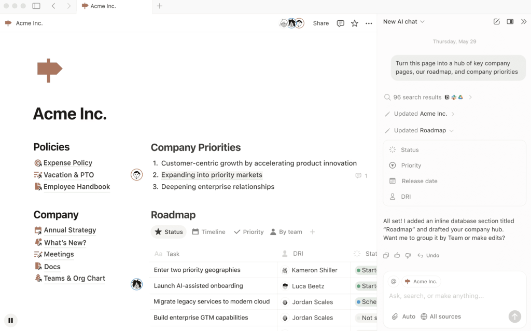The image size is (531, 331).
Task: Click the Share button
Action: tap(320, 23)
